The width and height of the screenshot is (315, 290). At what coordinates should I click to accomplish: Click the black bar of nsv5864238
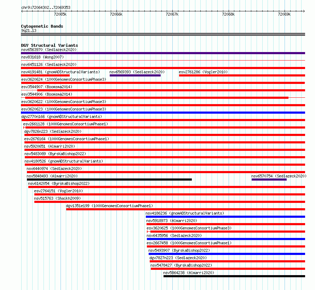234,276
